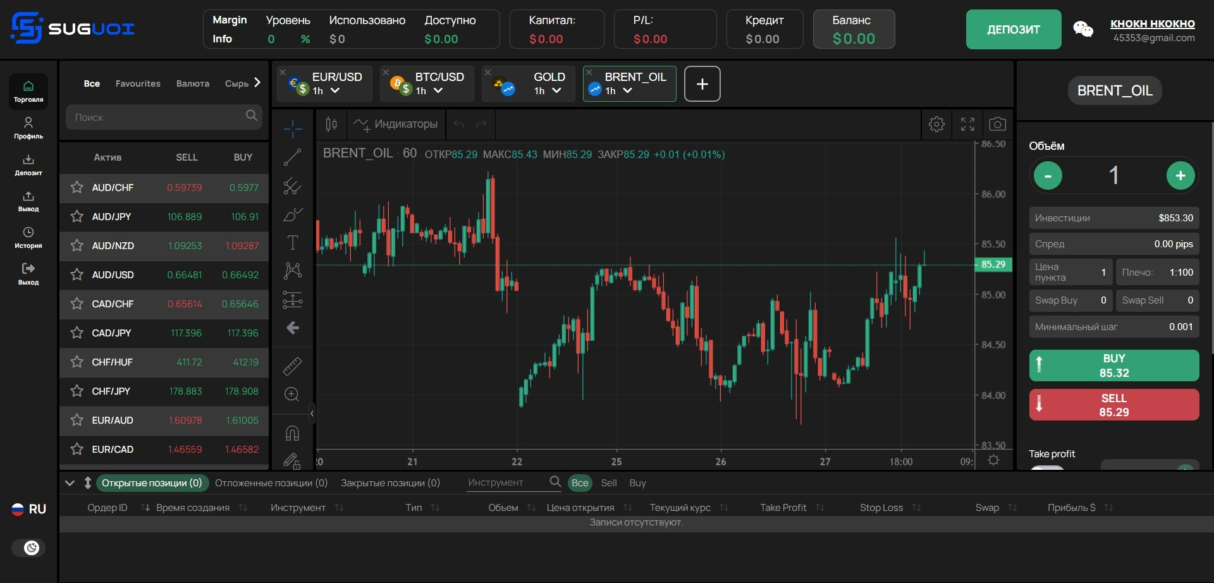The image size is (1214, 583).
Task: Switch to Все assets tab
Action: (x=92, y=83)
